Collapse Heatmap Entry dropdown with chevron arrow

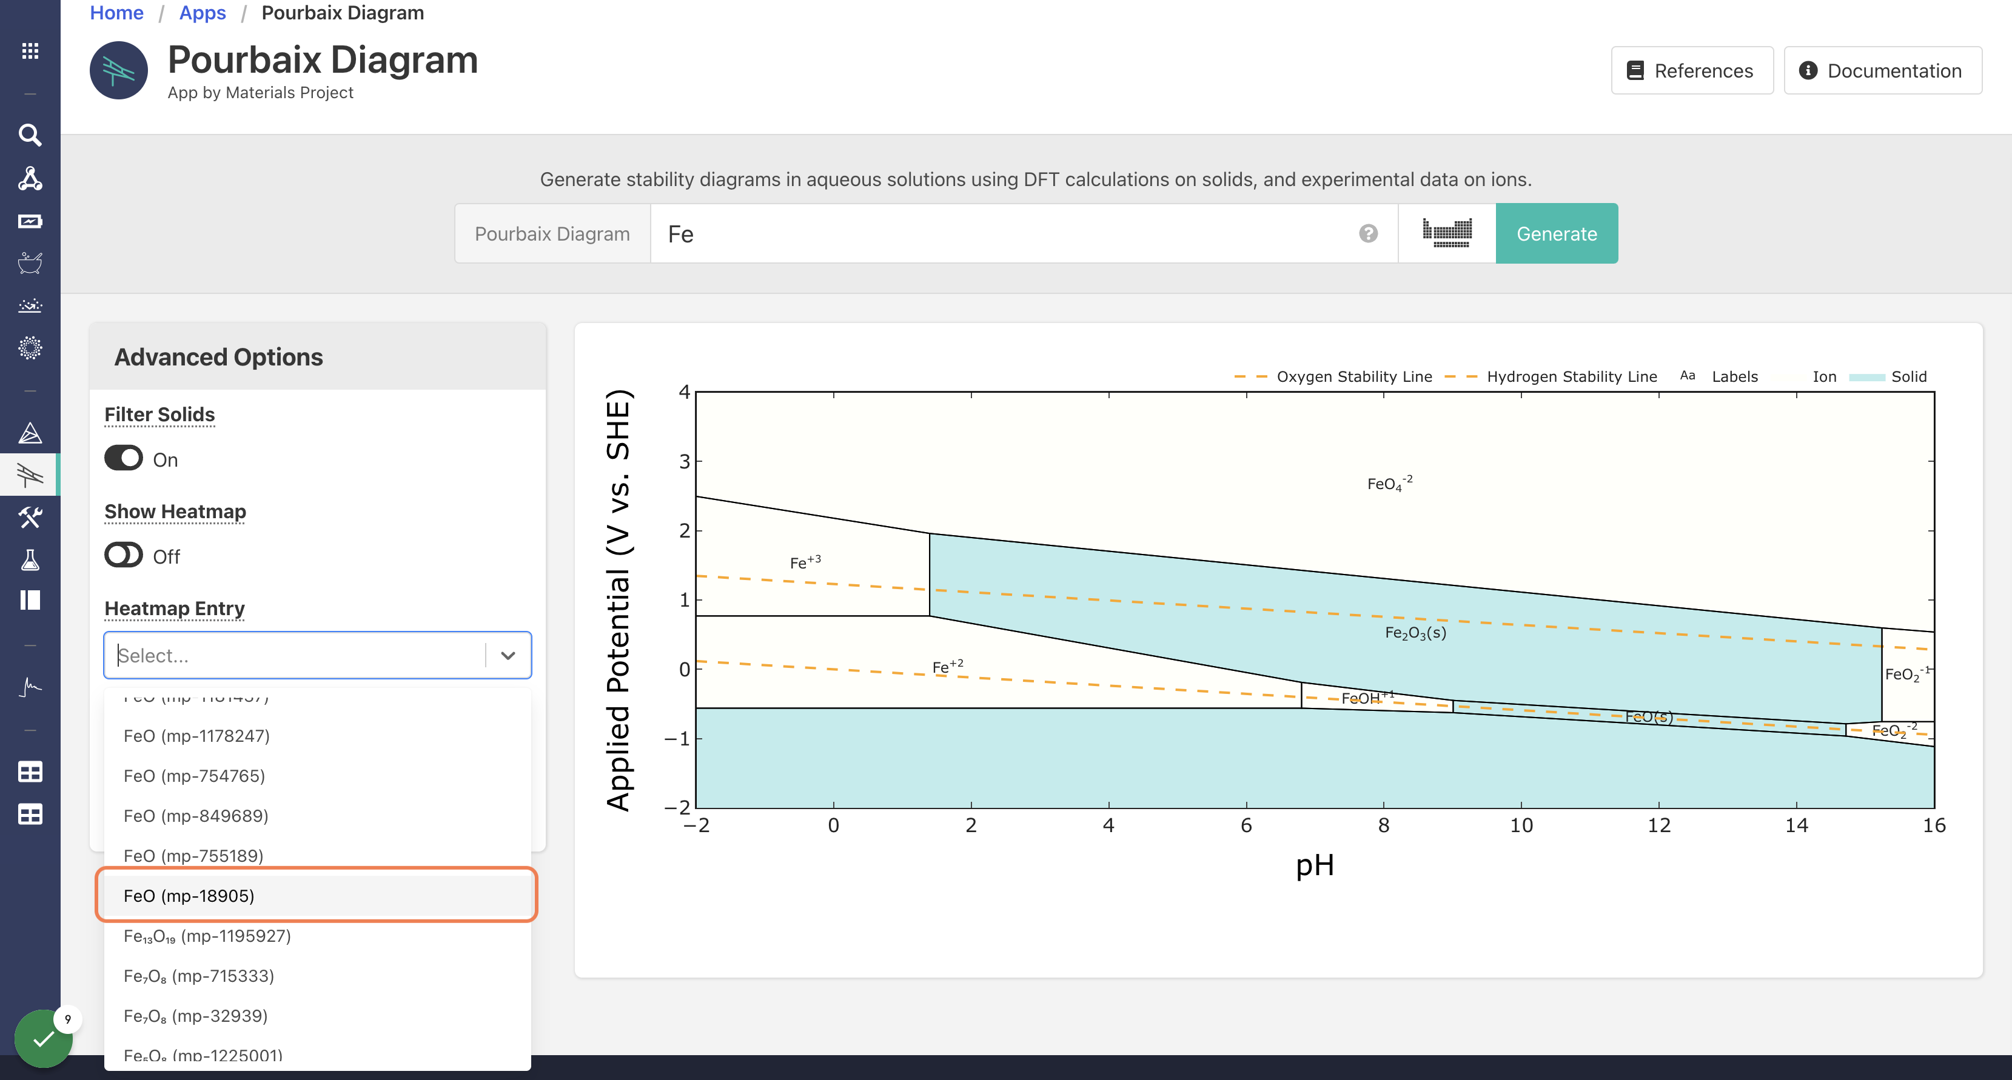click(x=508, y=655)
